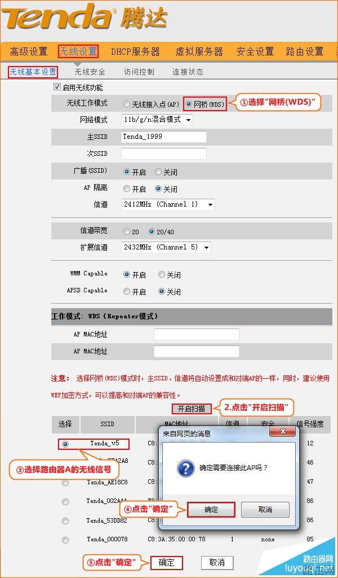This screenshot has height=578, width=338.
Task: Select 开启 for 广播(SSID)
Action: point(127,172)
